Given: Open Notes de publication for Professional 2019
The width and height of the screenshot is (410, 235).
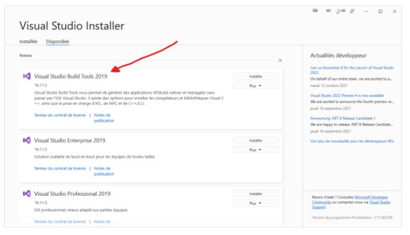Looking at the screenshot, I should (x=102, y=221).
